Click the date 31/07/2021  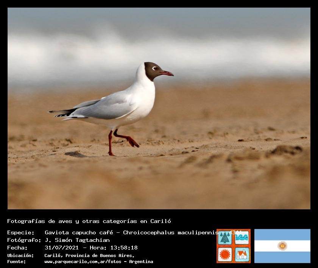click(61, 248)
